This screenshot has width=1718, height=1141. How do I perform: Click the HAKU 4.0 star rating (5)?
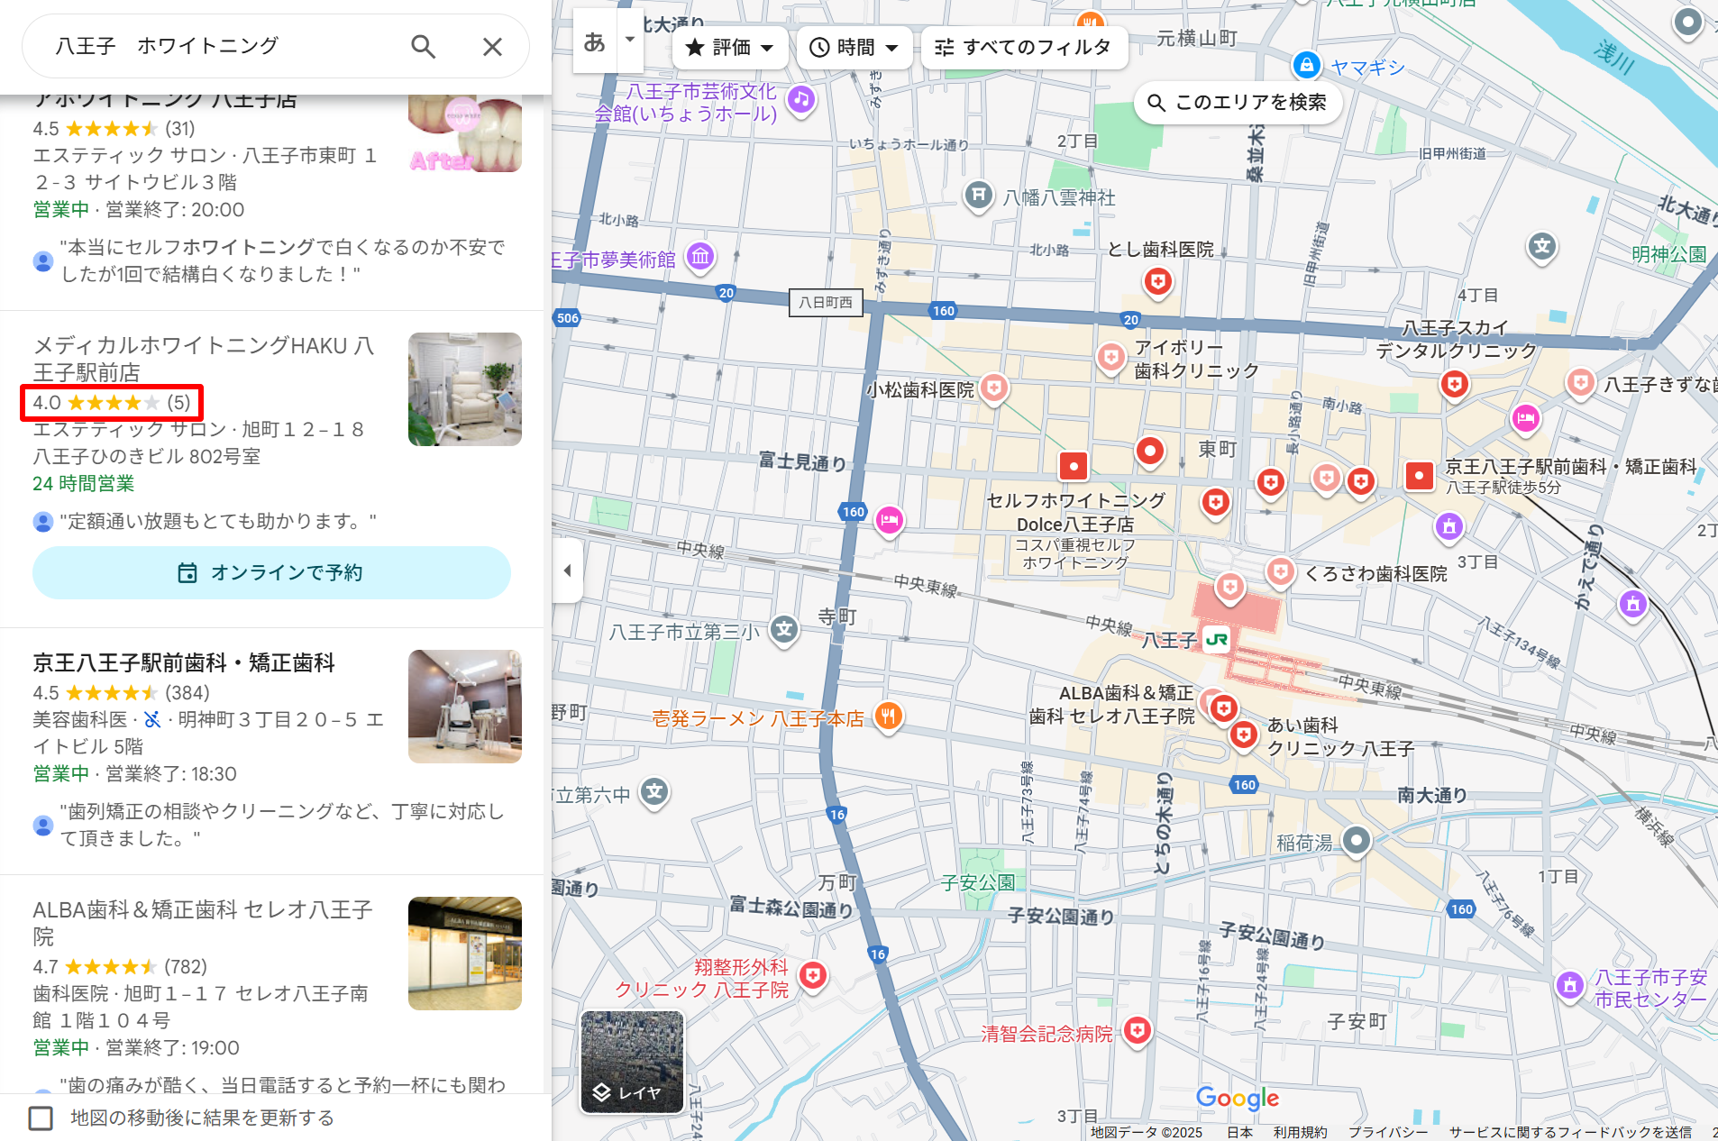[x=112, y=403]
